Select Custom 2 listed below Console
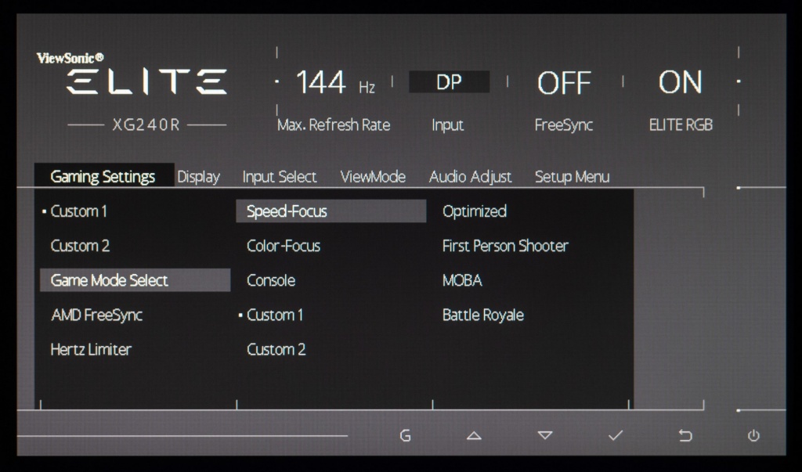The image size is (802, 472). 276,350
